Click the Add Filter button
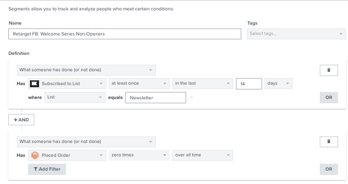Image resolution: width=348 pixels, height=184 pixels. click(x=47, y=169)
